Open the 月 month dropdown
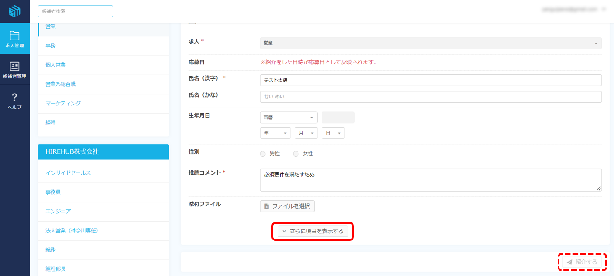 [x=306, y=133]
